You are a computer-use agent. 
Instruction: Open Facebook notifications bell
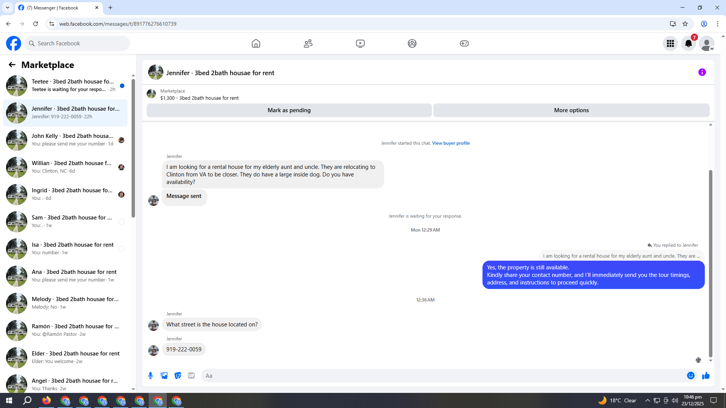pos(688,43)
